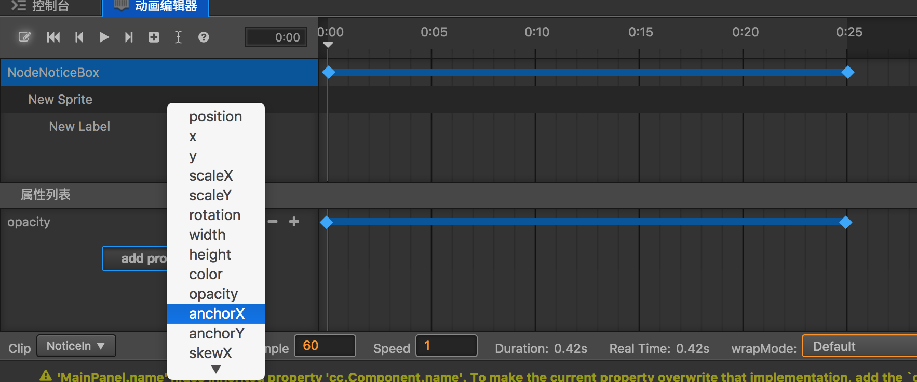Step to previous frame
This screenshot has width=917, height=382.
click(x=79, y=37)
